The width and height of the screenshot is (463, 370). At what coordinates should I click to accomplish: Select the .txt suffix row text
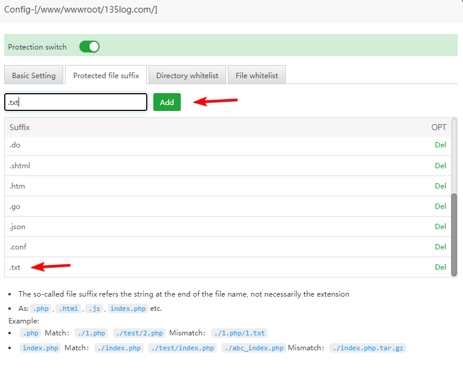pos(15,267)
